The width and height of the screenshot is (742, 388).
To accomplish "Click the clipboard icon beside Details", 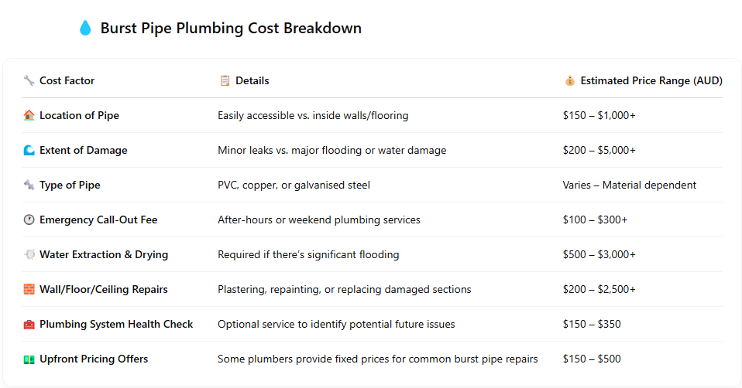I will (x=225, y=80).
